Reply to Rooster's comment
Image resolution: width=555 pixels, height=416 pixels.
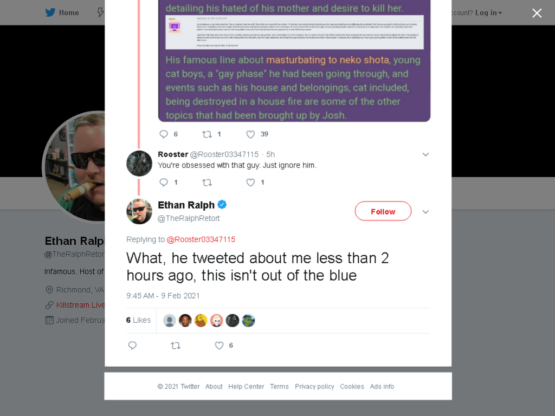pyautogui.click(x=164, y=182)
